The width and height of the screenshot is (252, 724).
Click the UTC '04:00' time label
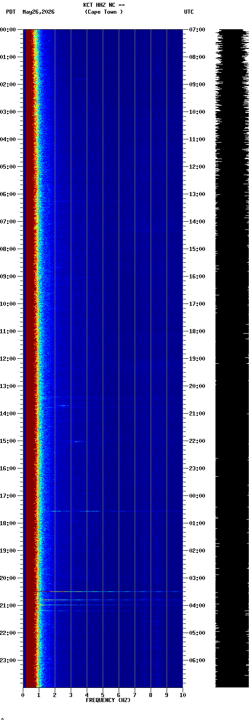(x=197, y=606)
